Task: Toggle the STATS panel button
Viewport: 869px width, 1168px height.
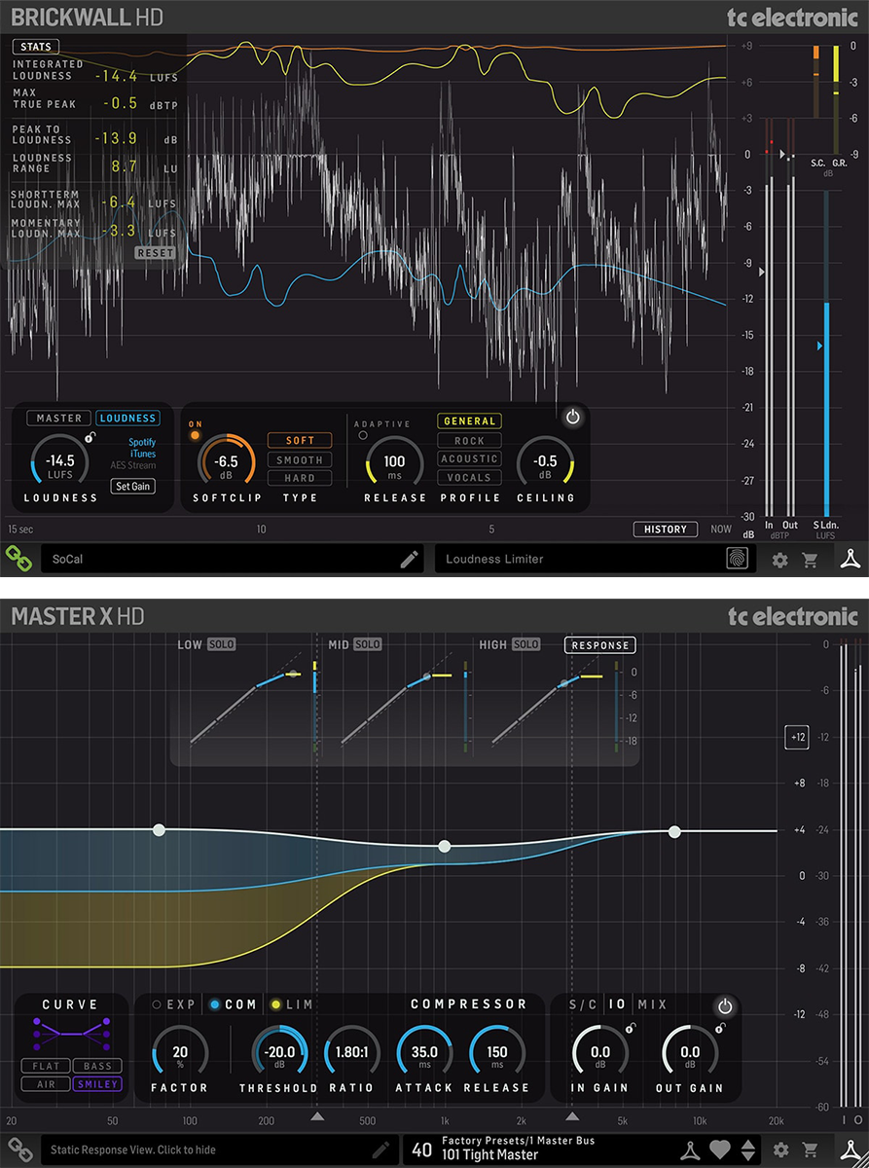Action: (x=36, y=47)
